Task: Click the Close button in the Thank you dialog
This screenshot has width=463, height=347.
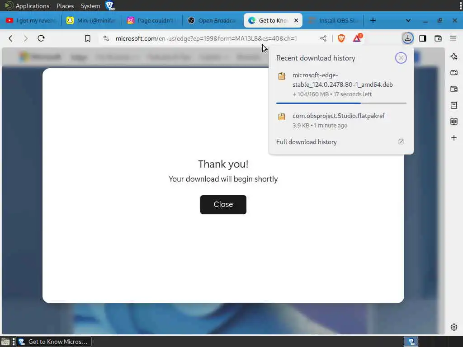Action: click(x=223, y=205)
